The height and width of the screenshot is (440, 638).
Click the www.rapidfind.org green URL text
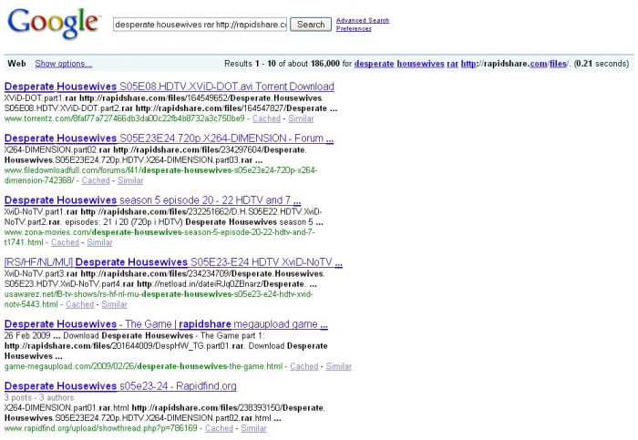point(101,428)
